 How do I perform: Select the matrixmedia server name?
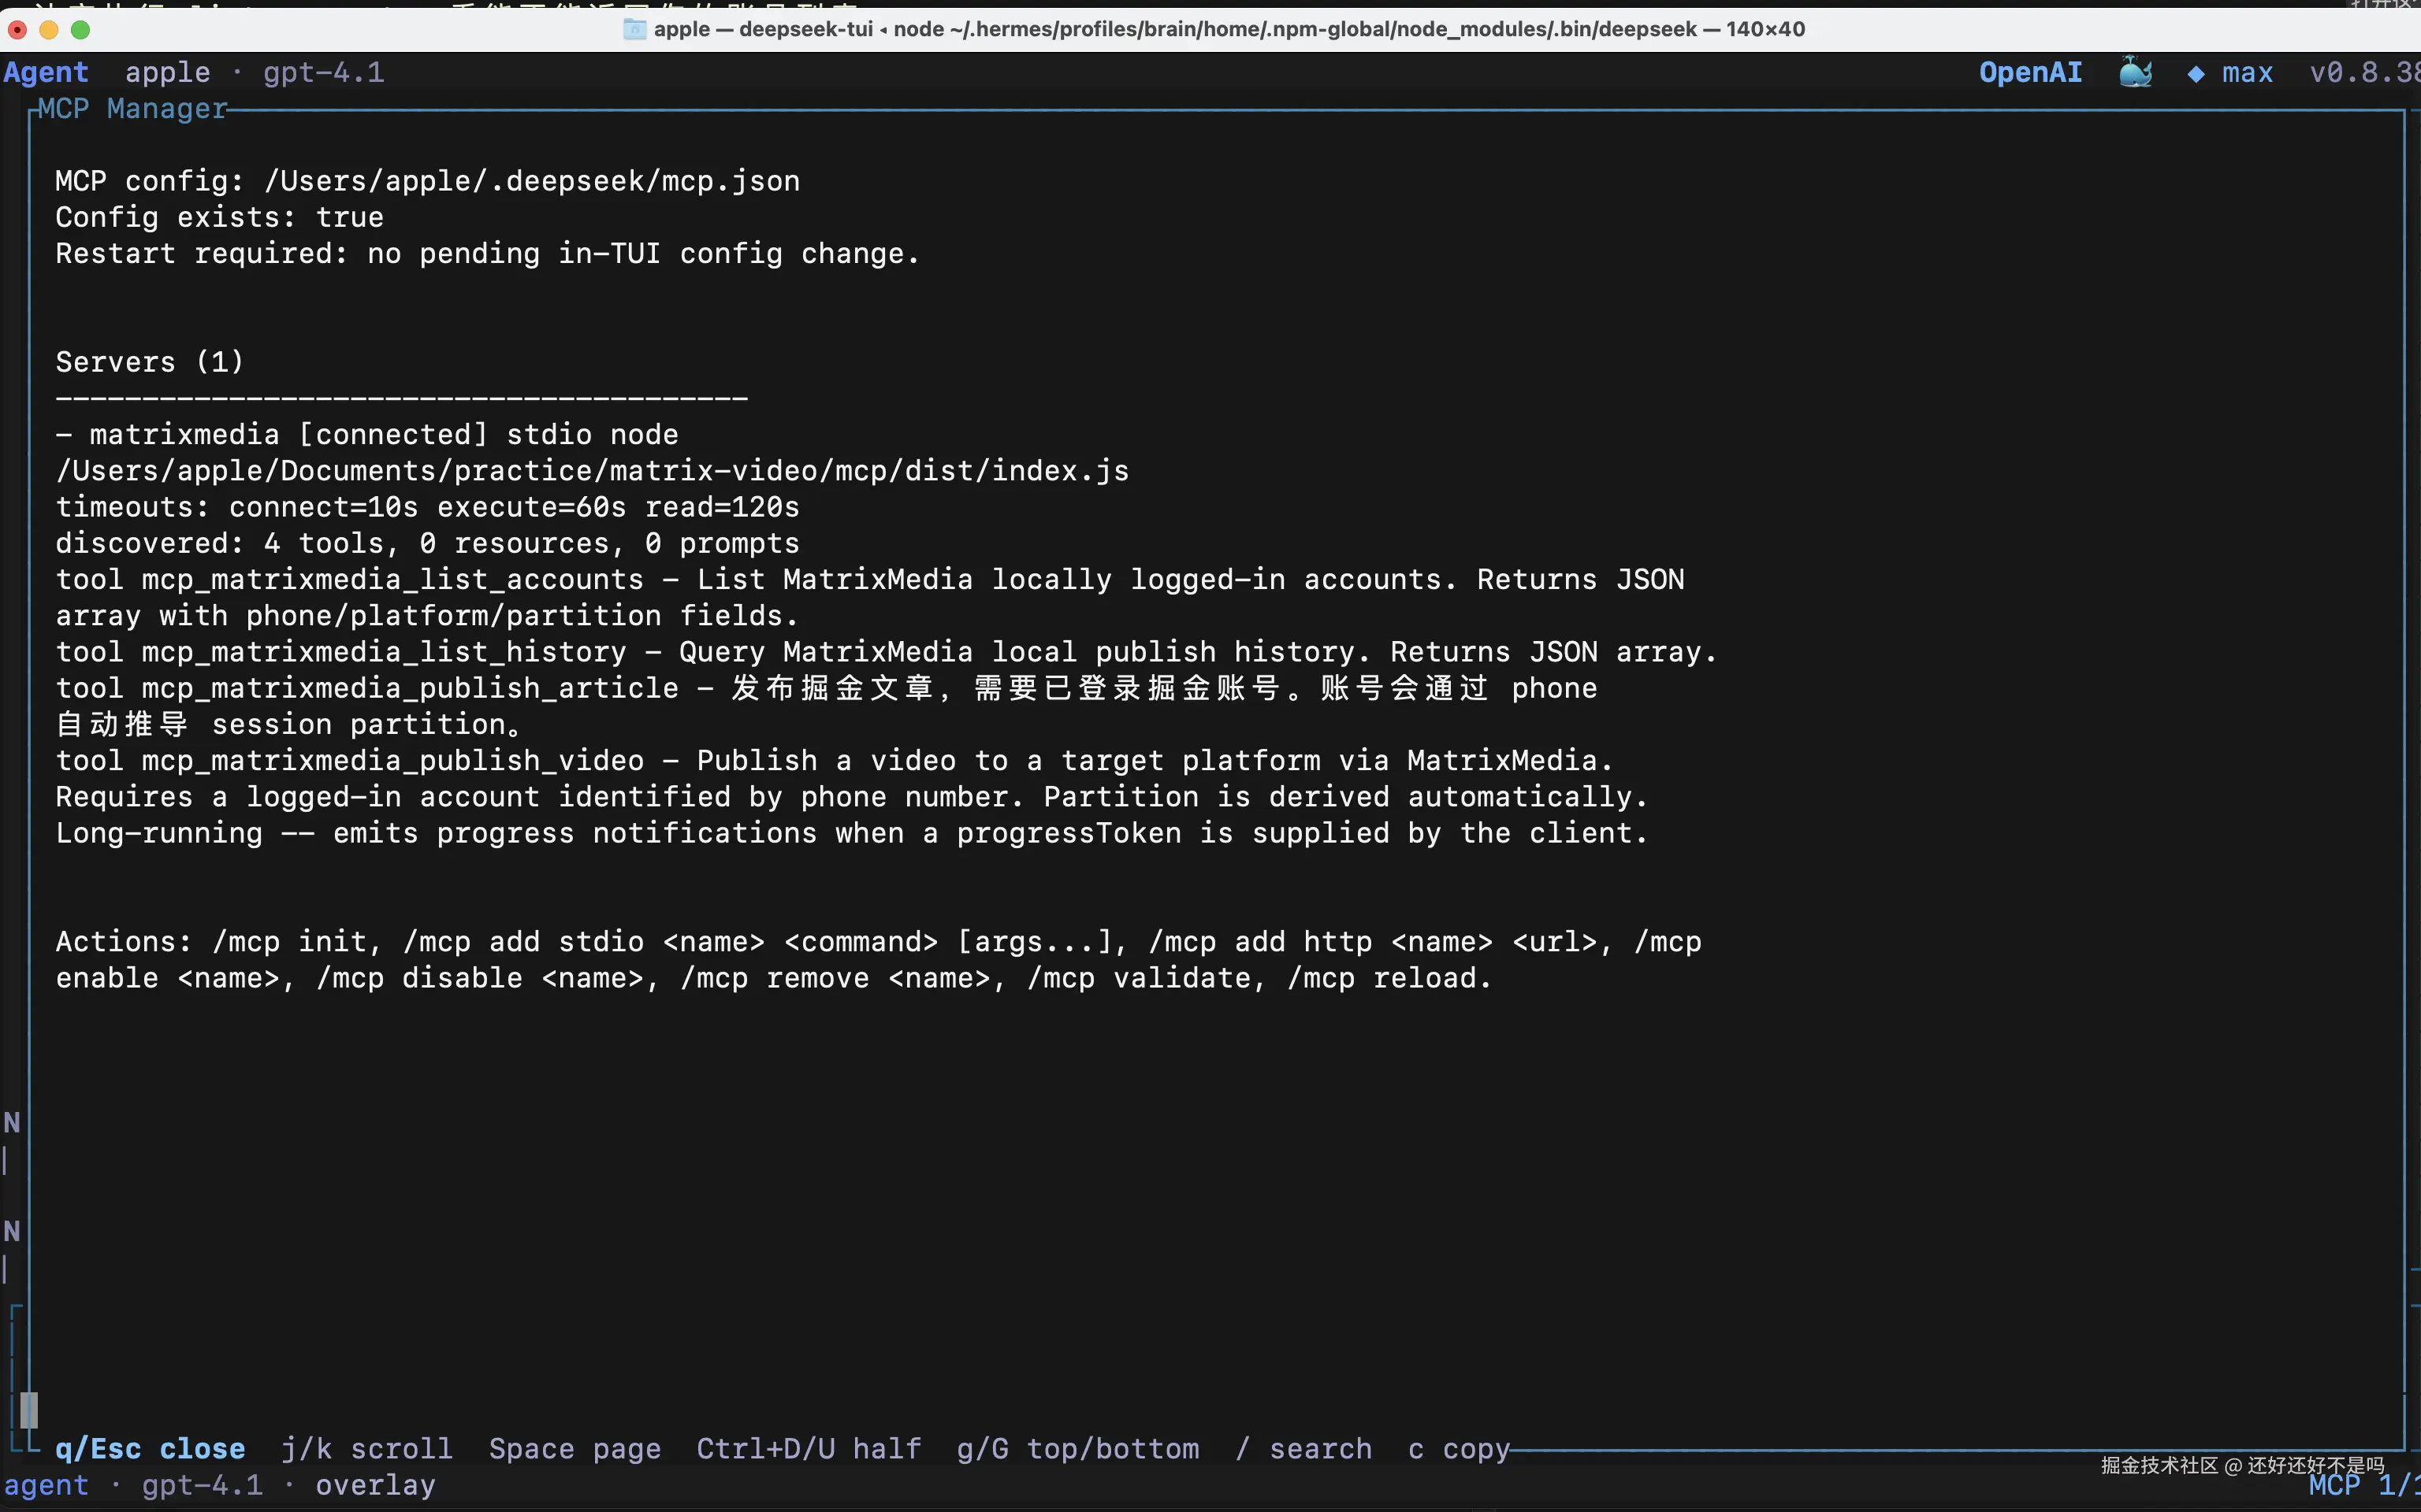185,435
